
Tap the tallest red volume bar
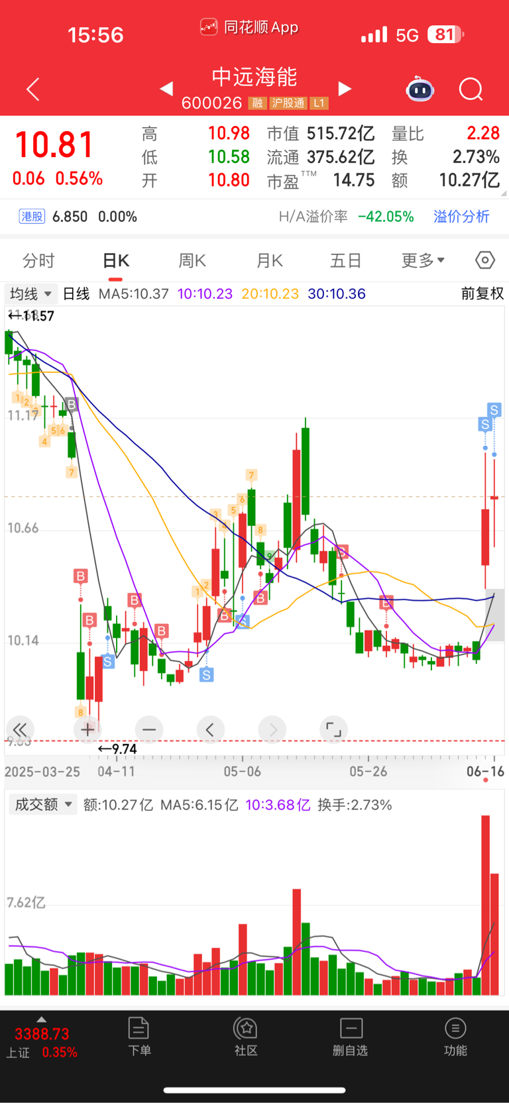(x=486, y=905)
